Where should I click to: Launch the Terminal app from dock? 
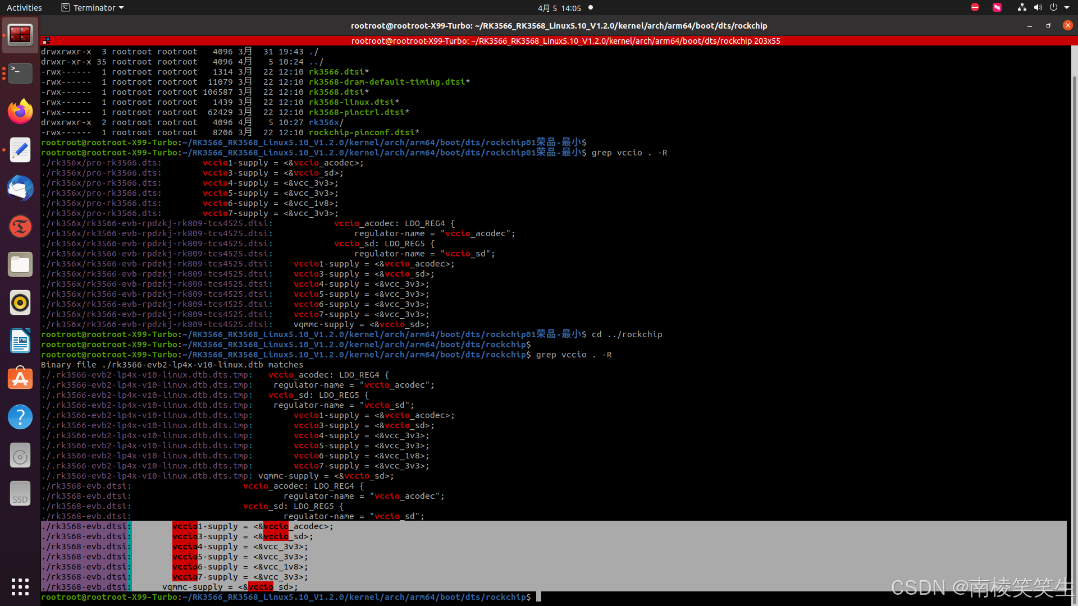pos(20,73)
